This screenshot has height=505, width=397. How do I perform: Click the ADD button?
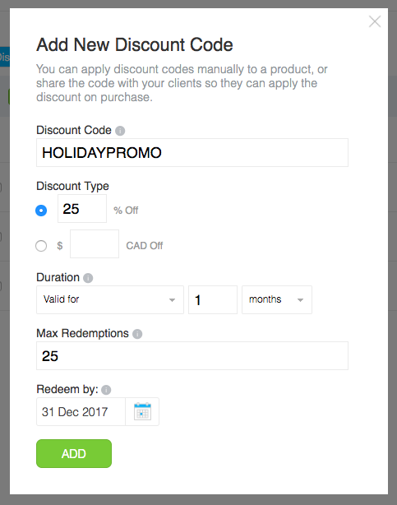point(74,453)
